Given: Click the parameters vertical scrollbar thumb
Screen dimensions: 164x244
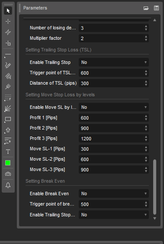Looking at the screenshot, I should (x=155, y=187).
